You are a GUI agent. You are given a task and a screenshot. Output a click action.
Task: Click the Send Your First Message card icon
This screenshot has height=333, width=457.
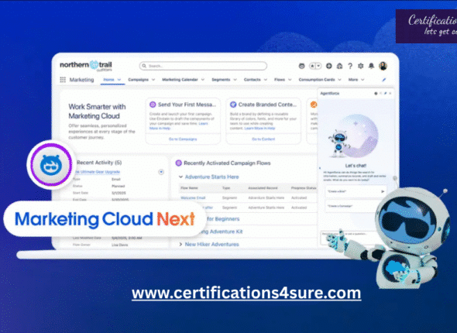pyautogui.click(x=153, y=105)
